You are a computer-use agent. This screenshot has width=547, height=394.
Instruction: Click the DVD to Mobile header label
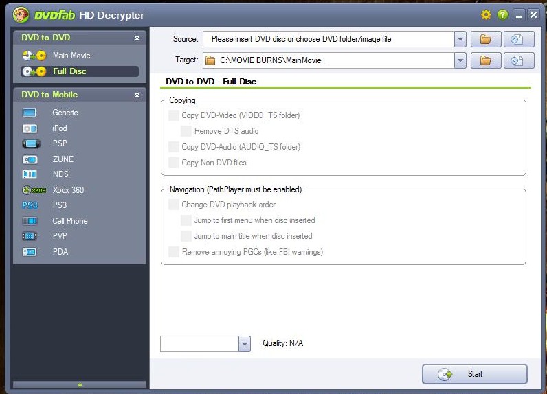click(49, 95)
